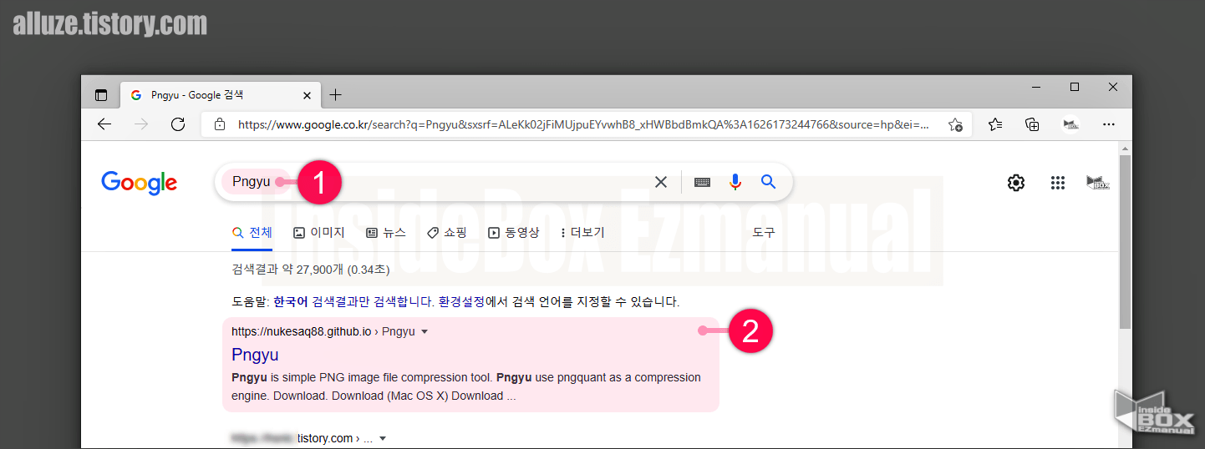This screenshot has width=1205, height=449.
Task: Click the 한국어 link in the tip
Action: pyautogui.click(x=291, y=301)
